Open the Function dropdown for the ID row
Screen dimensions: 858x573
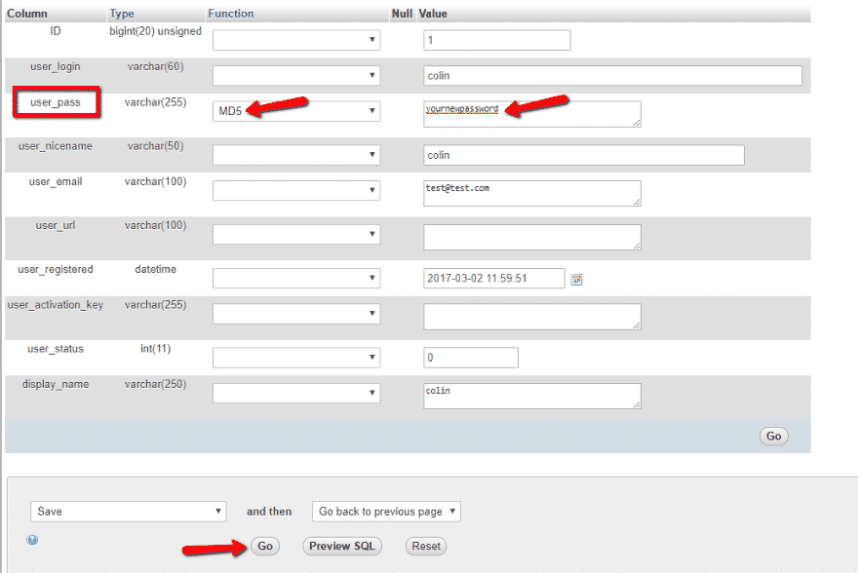coord(294,40)
